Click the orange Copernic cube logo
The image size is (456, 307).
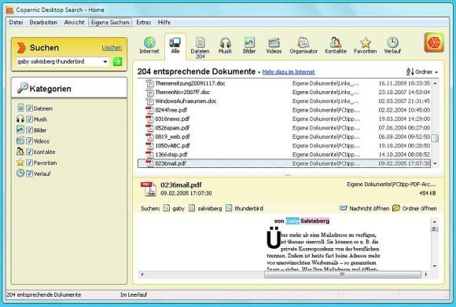[434, 42]
